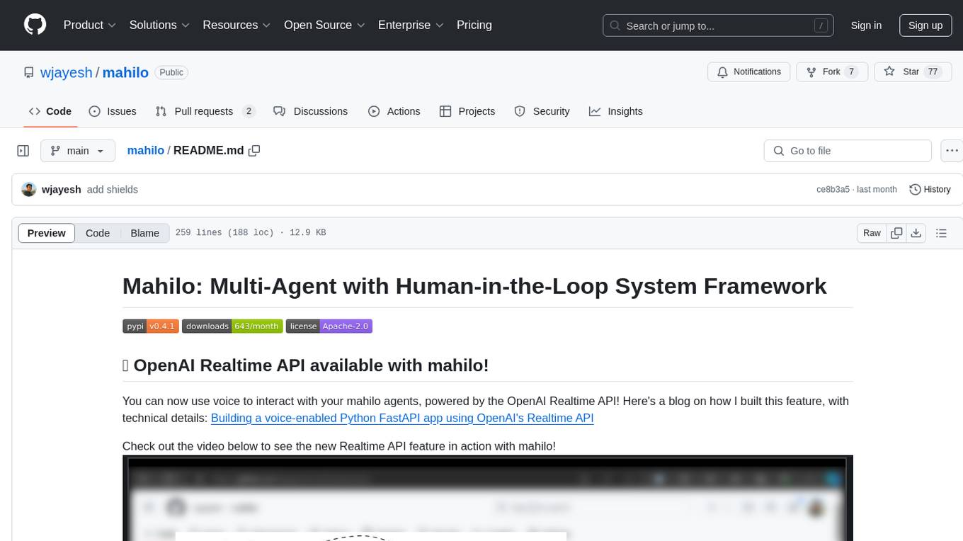Open the Pull requests tab
Screen dimensions: 963x541
(x=205, y=111)
